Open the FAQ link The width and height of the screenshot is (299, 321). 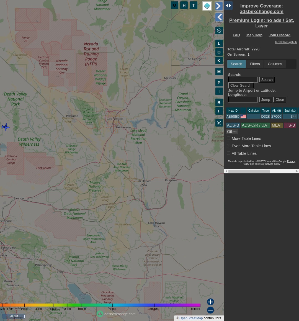pyautogui.click(x=236, y=35)
